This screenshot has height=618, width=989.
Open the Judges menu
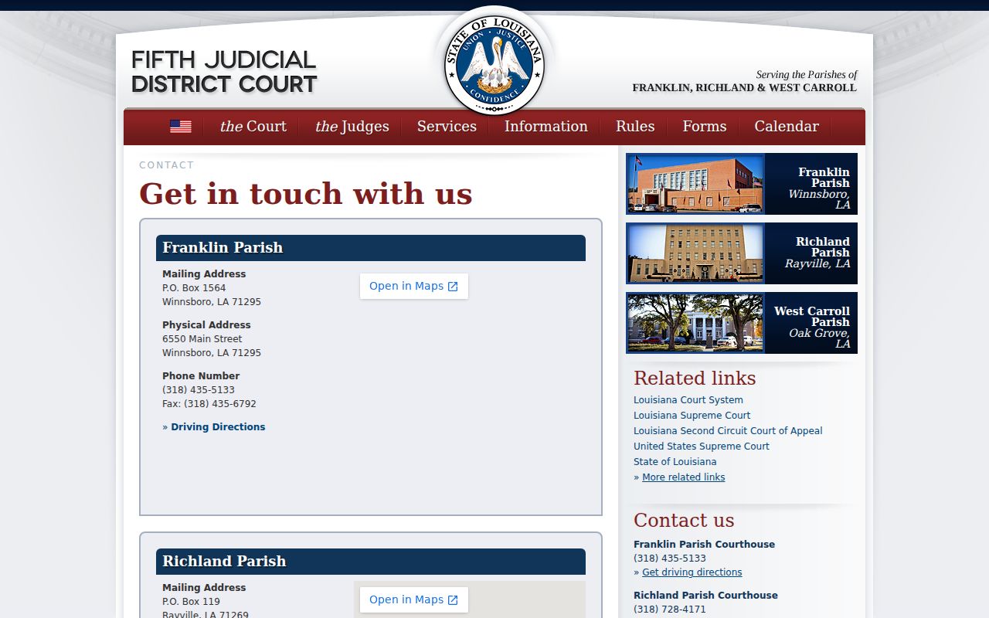tap(352, 126)
